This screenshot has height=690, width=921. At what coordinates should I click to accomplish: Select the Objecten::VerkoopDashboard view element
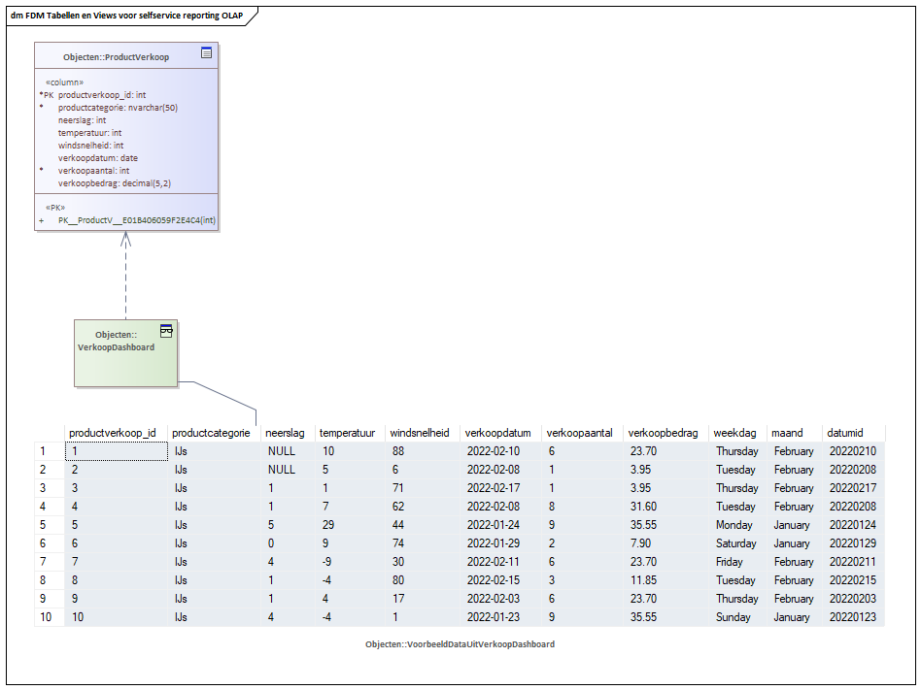125,353
